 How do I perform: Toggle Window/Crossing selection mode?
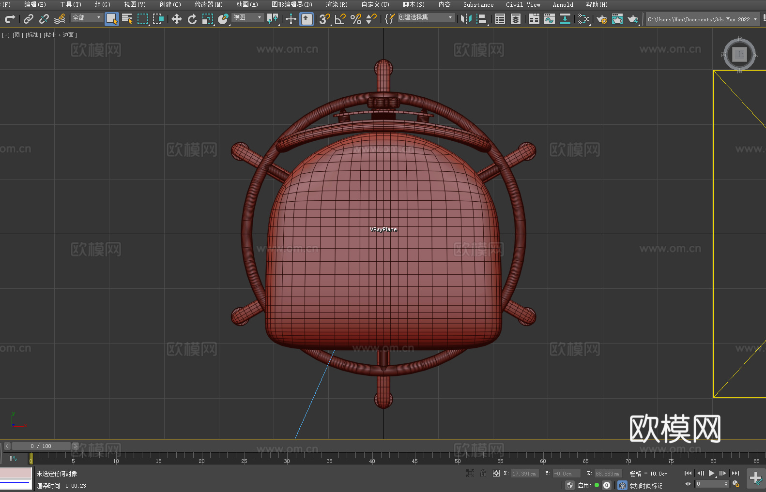[x=158, y=19]
